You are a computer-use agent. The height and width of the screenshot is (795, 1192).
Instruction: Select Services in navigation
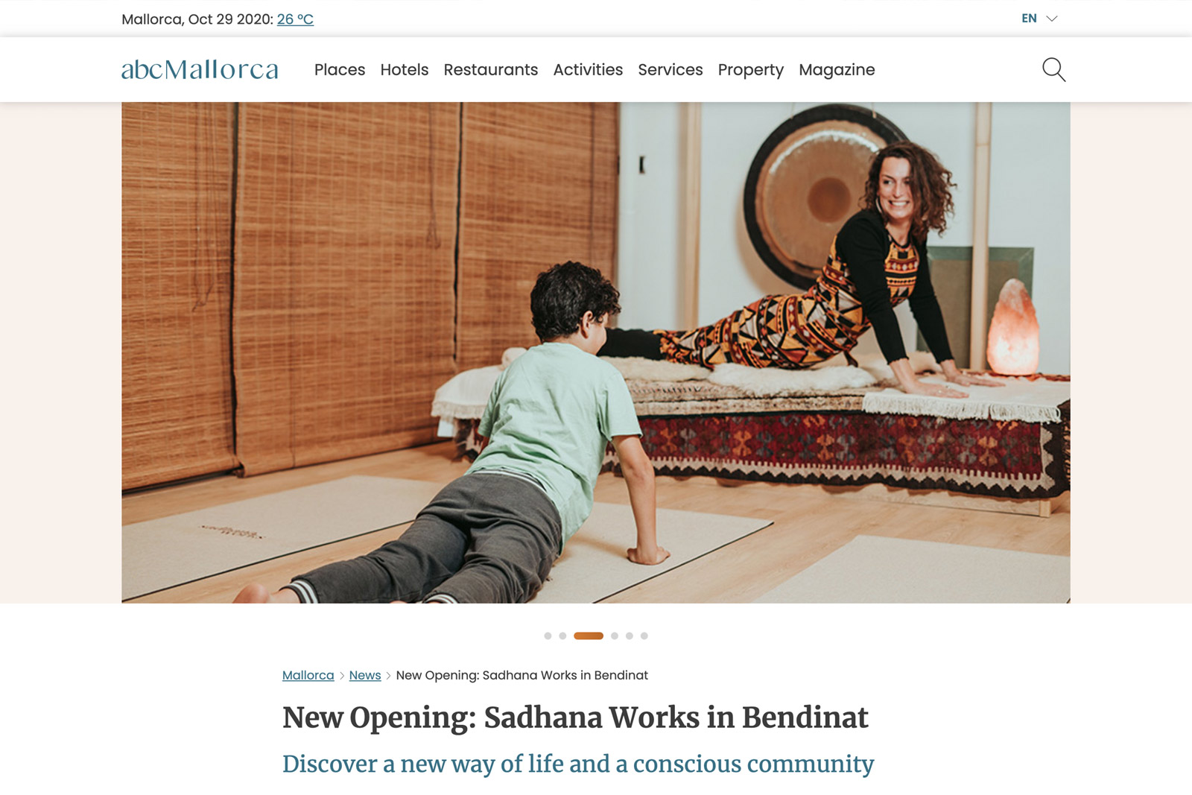click(x=670, y=69)
